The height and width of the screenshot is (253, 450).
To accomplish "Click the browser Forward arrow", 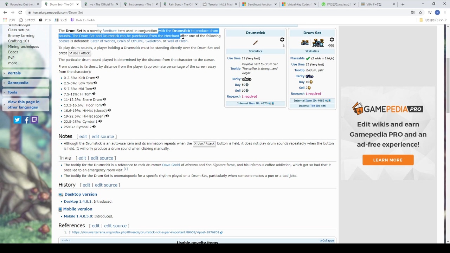I will point(13,12).
